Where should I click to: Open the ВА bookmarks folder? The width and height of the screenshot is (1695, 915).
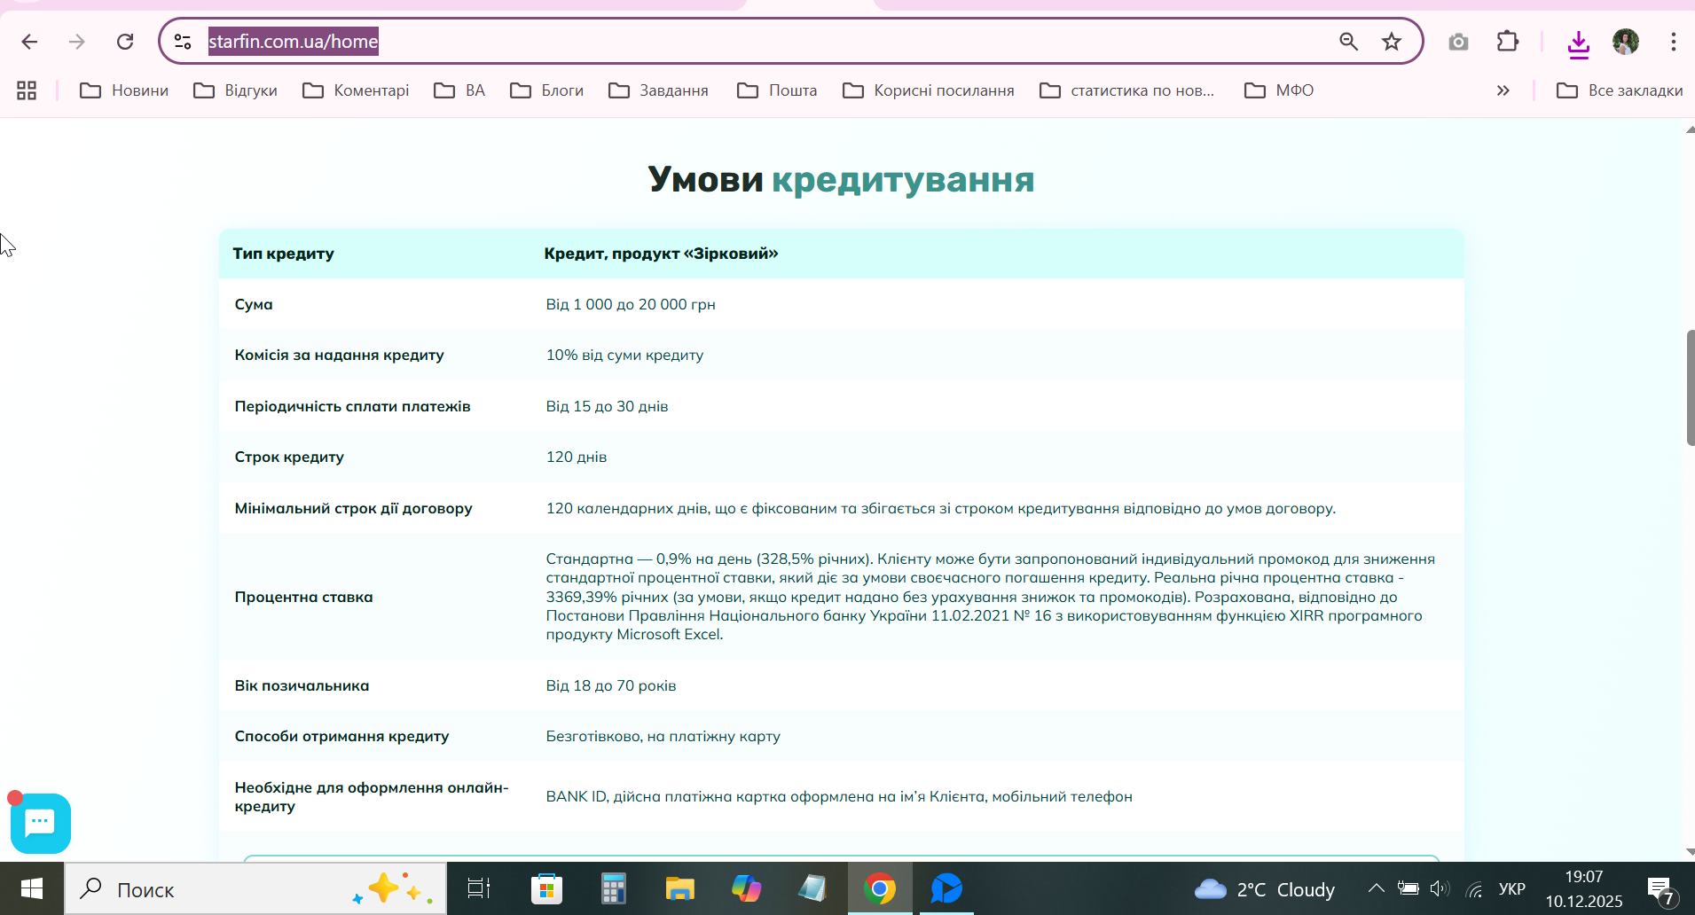459,90
